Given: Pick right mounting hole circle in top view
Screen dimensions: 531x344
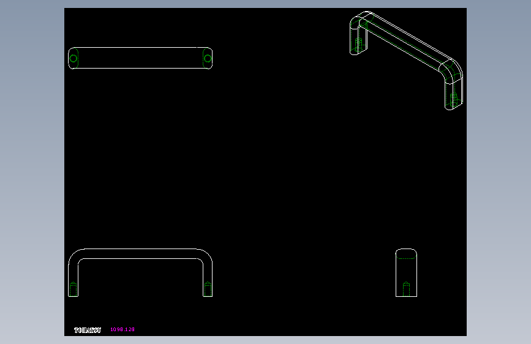Looking at the screenshot, I should (x=208, y=59).
